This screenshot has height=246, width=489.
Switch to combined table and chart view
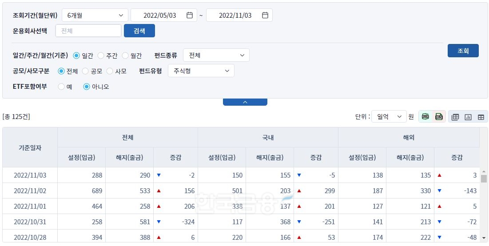[455, 117]
